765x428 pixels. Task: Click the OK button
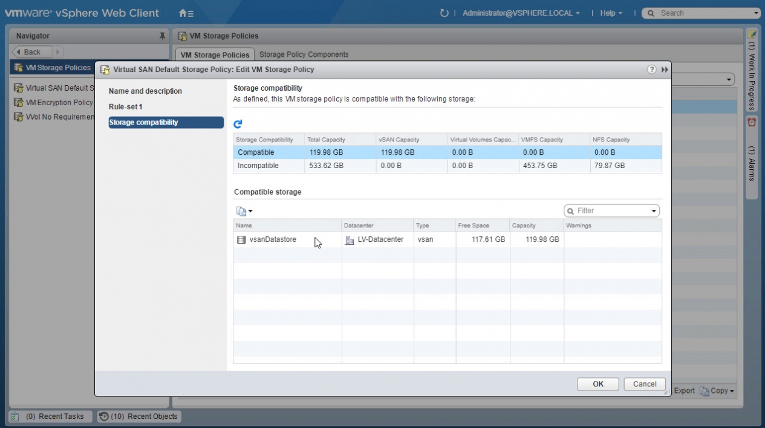click(597, 384)
